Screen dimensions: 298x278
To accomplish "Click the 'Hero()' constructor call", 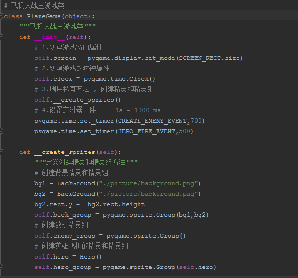I will click(91, 257).
